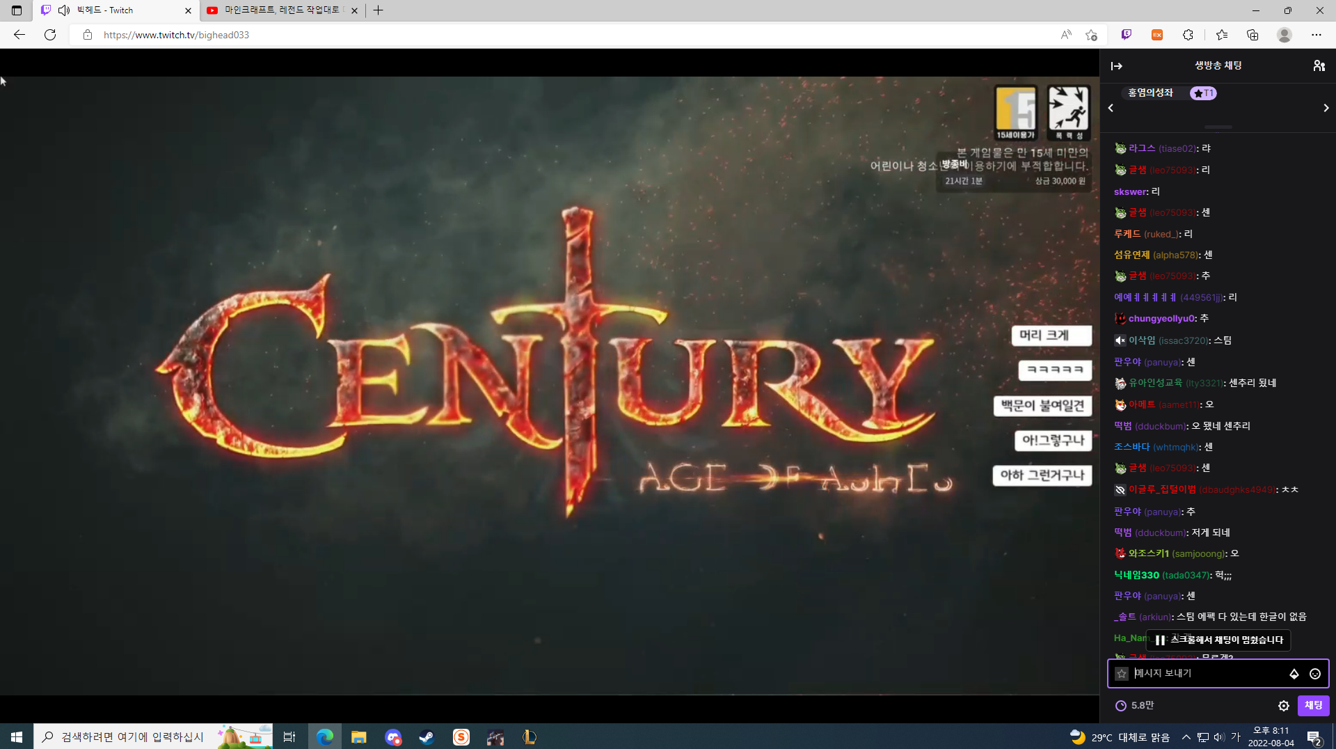
Task: Open Steam from the taskbar
Action: coord(427,737)
